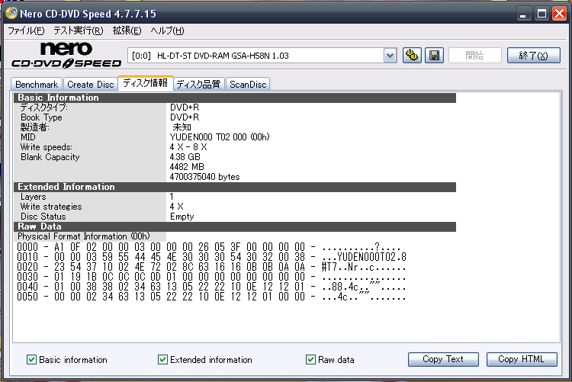Switch to the Benchmark tab
This screenshot has width=572, height=382.
pyautogui.click(x=37, y=85)
